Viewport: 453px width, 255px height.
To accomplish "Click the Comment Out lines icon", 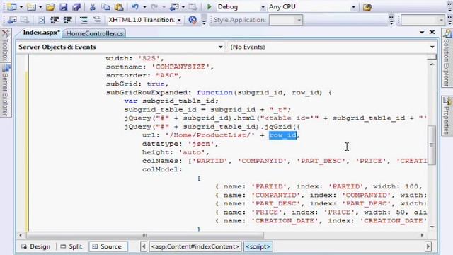I will click(84, 20).
